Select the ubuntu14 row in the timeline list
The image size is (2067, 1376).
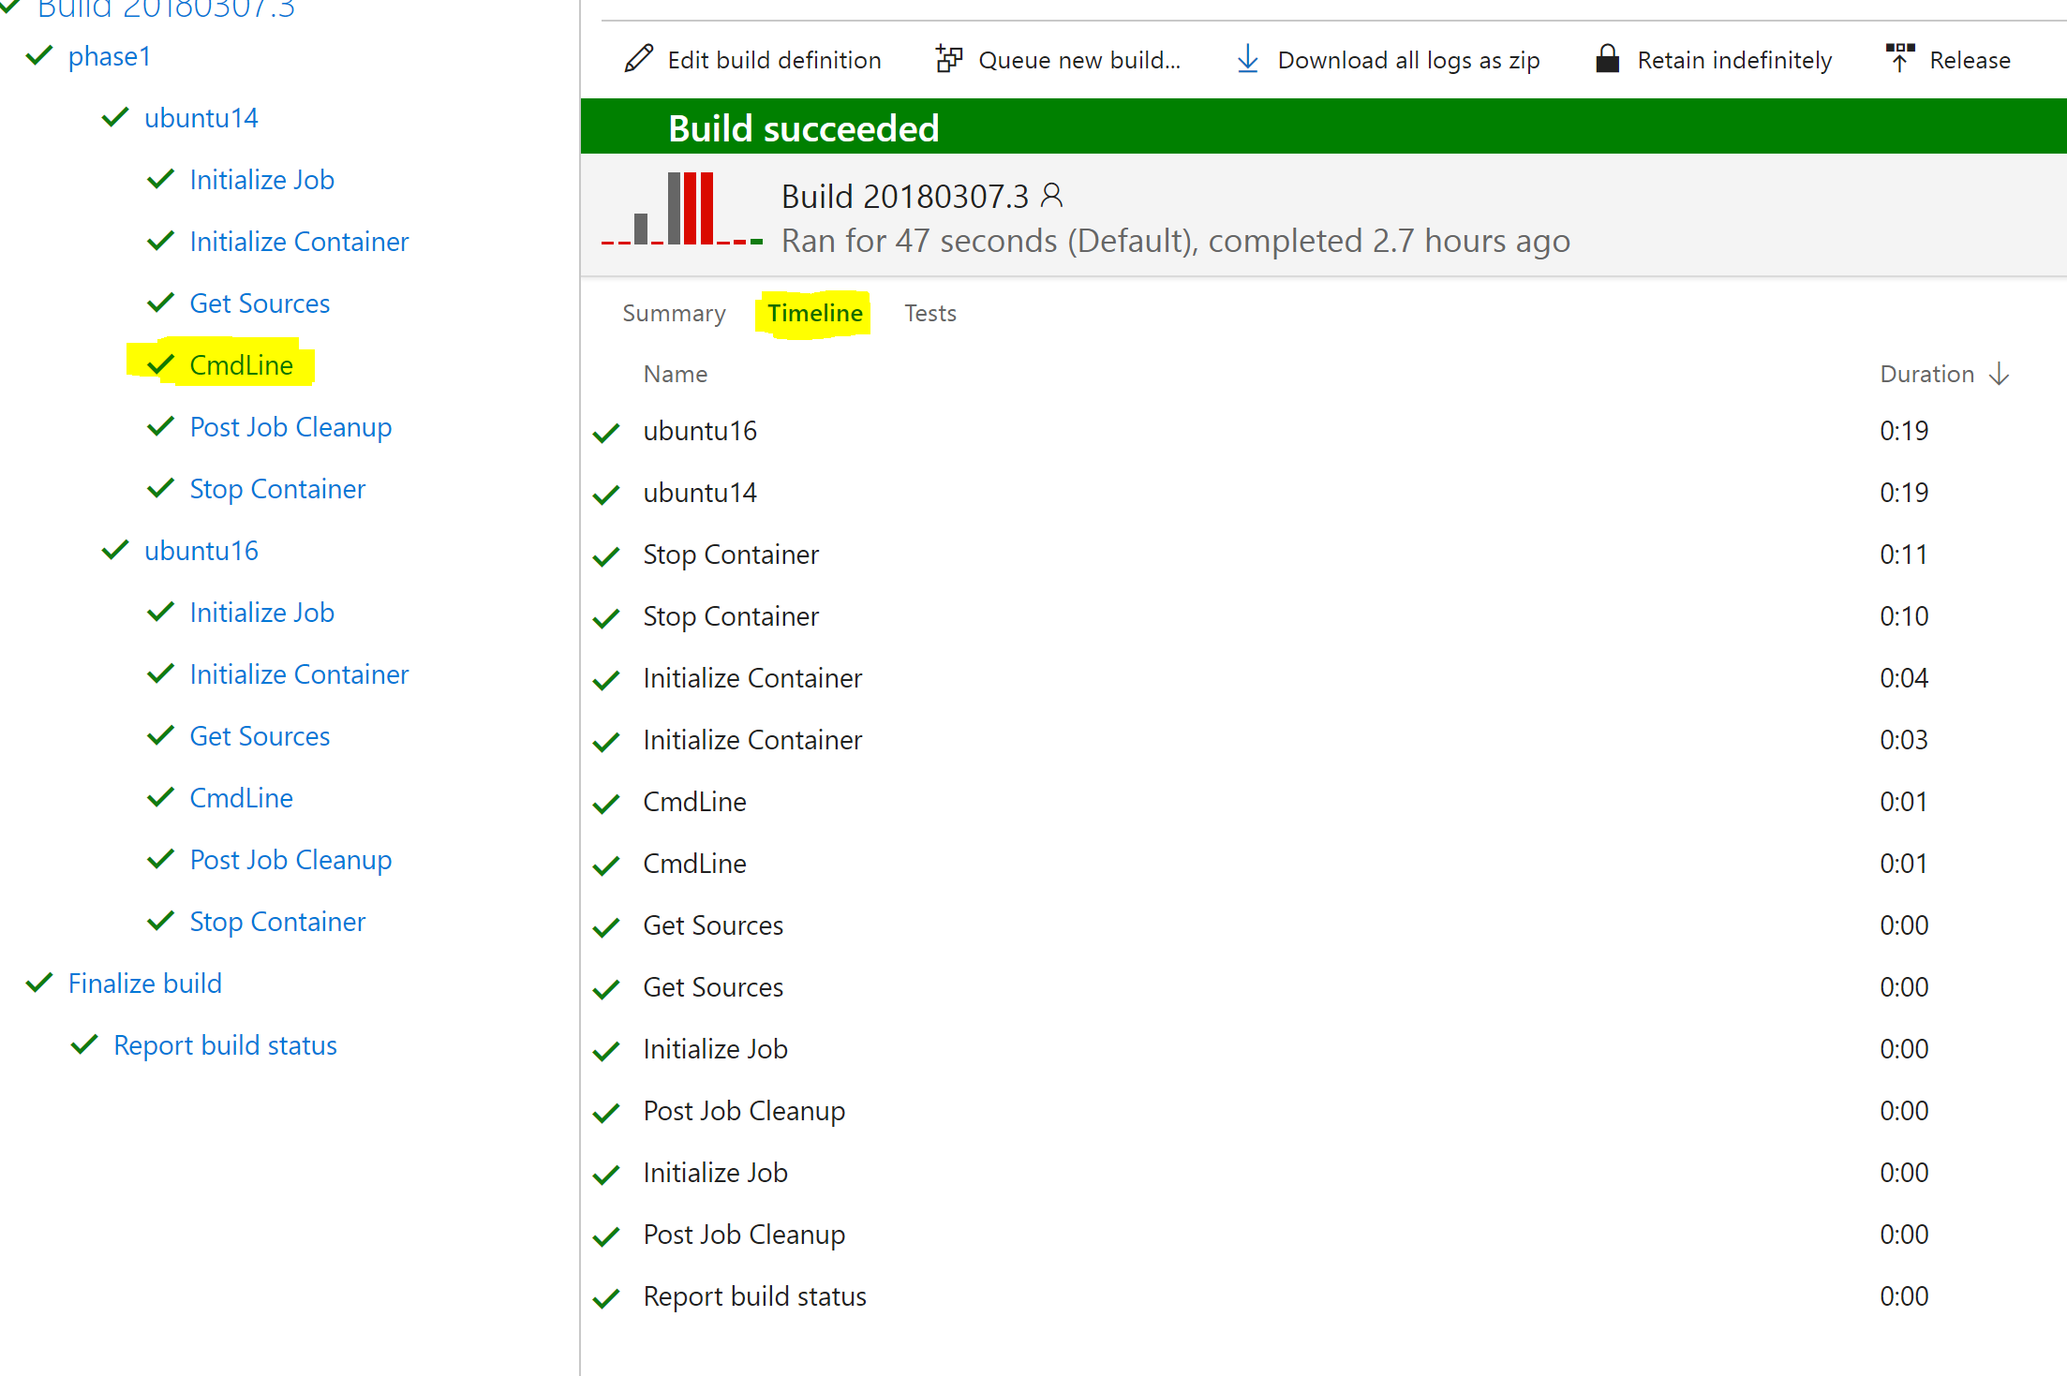(x=700, y=492)
